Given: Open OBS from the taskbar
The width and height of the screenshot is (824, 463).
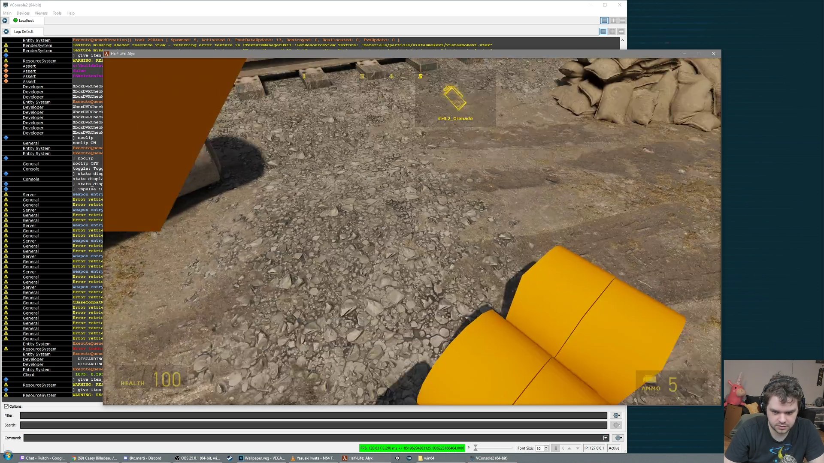Looking at the screenshot, I should pos(197,458).
